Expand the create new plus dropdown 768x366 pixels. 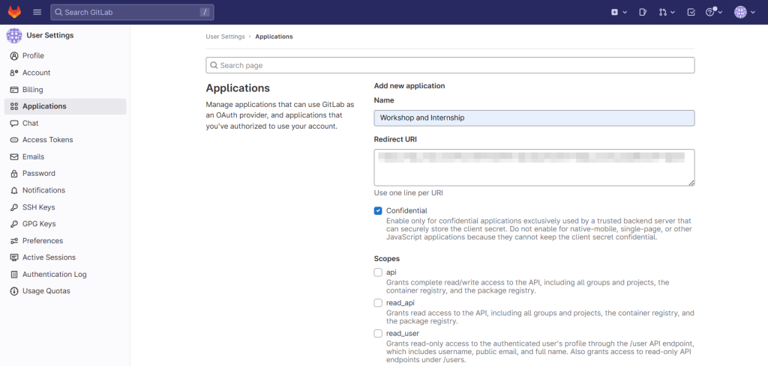(618, 12)
